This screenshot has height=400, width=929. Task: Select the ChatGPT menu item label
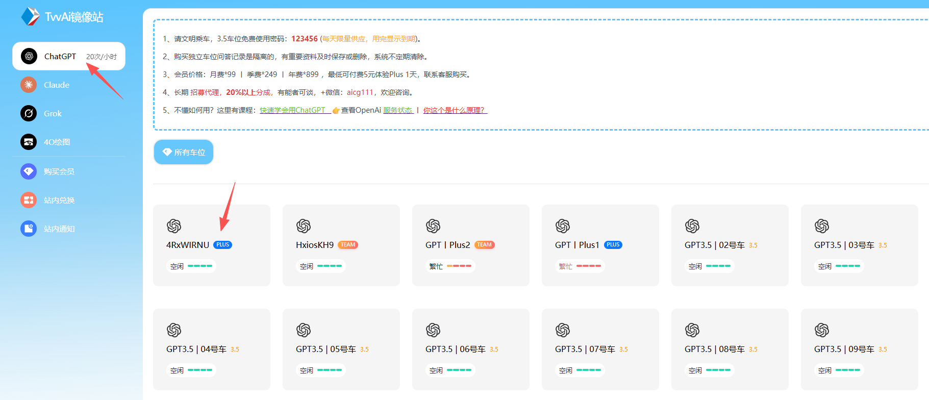point(60,56)
